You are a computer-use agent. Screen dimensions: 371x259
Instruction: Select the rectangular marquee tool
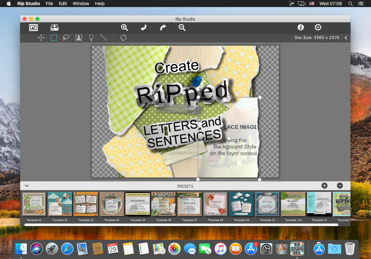click(54, 38)
